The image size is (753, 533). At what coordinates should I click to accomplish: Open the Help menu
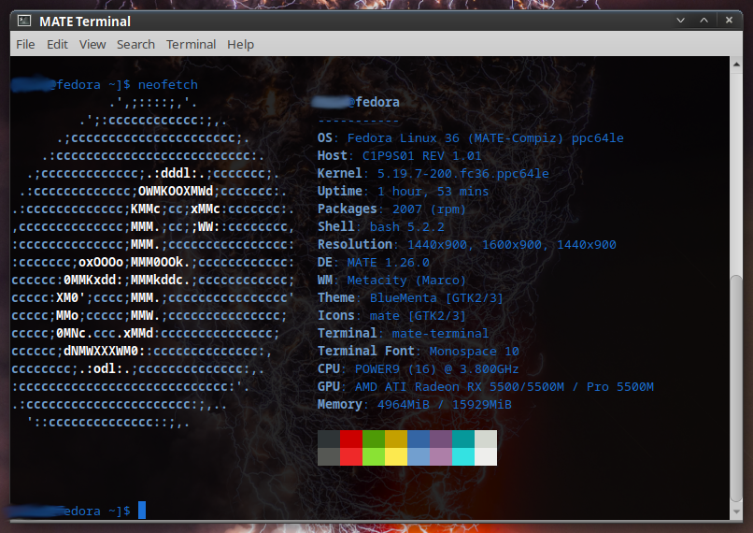tap(241, 44)
